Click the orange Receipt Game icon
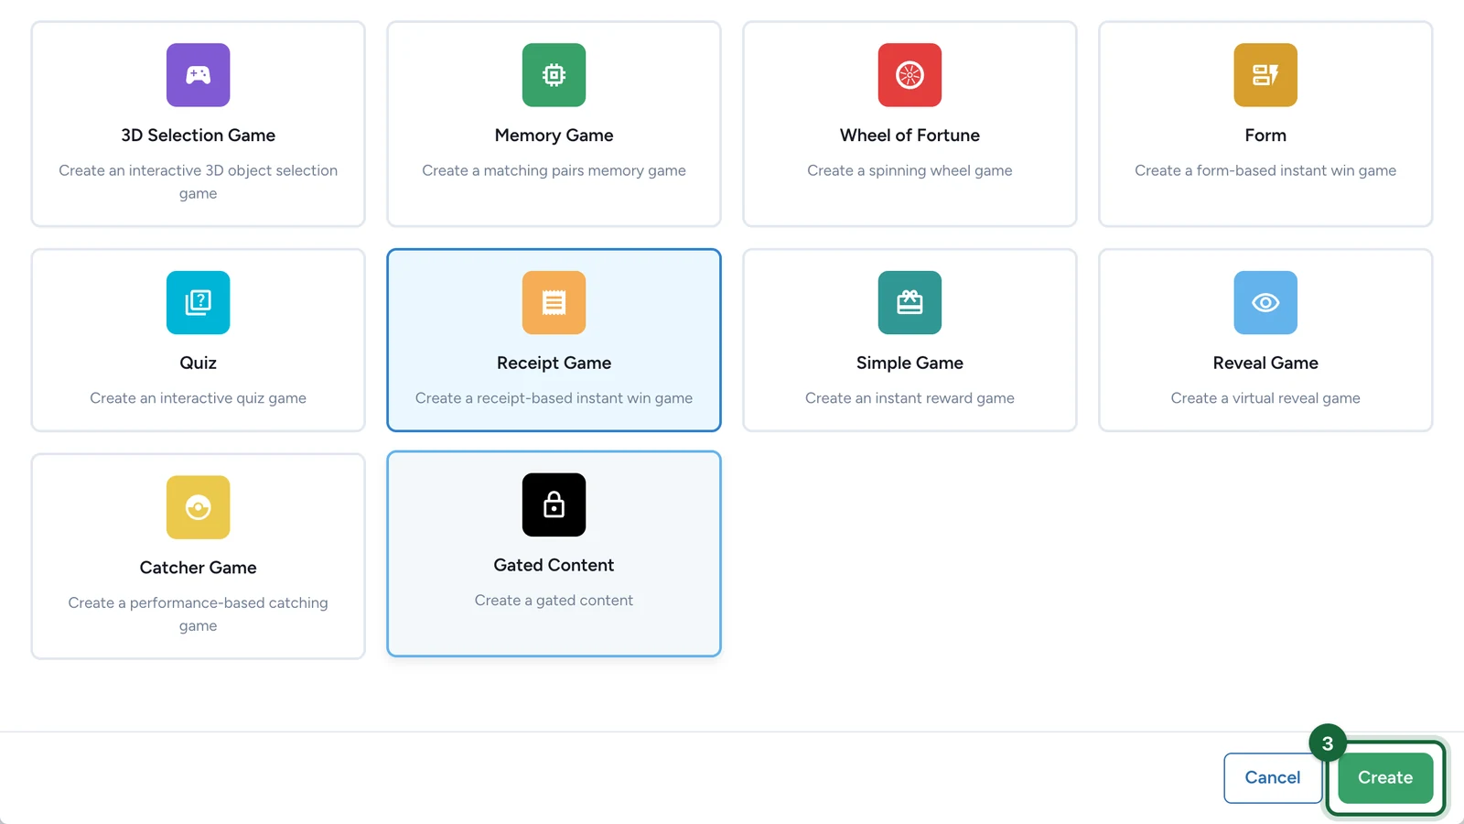Screen dimensions: 1464x824 554,302
